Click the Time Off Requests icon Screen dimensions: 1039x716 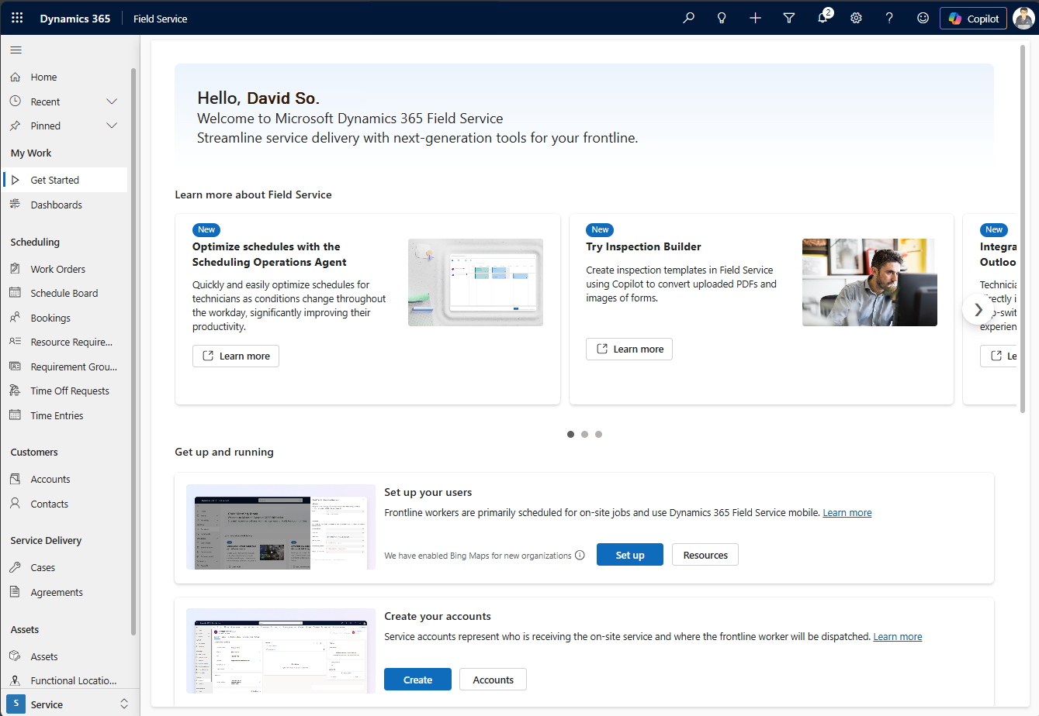pyautogui.click(x=15, y=391)
